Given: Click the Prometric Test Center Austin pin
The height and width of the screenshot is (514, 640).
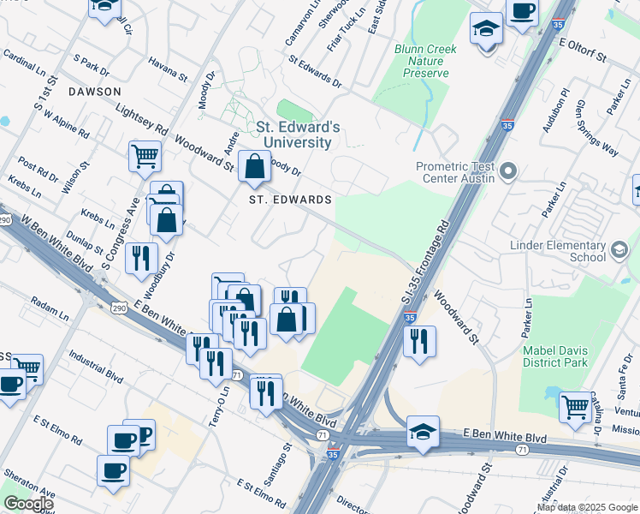Looking at the screenshot, I should tap(508, 172).
